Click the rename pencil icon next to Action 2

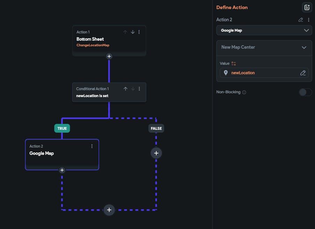pyautogui.click(x=301, y=20)
